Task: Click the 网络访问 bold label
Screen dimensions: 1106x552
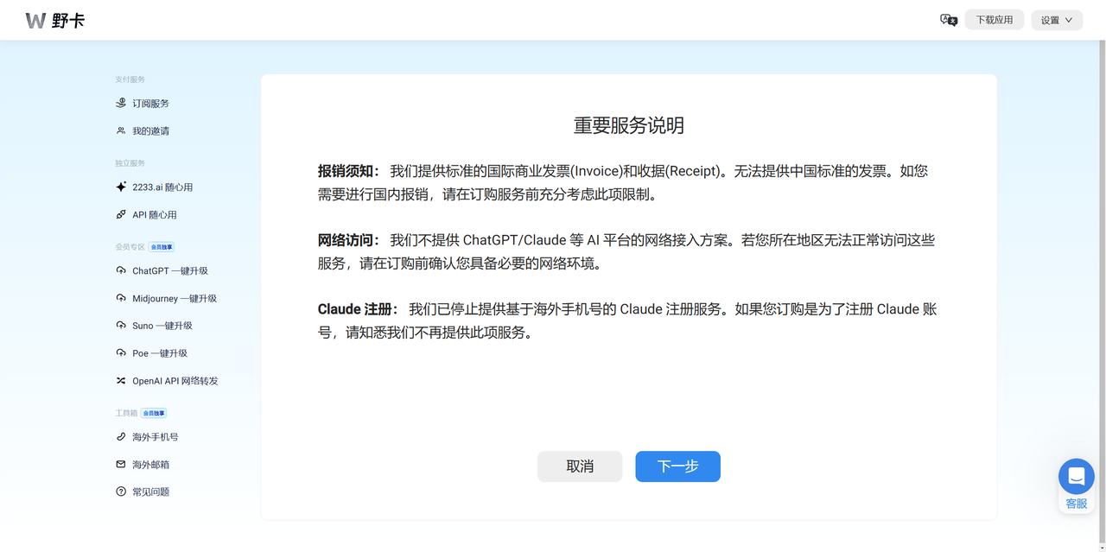Action: click(349, 240)
